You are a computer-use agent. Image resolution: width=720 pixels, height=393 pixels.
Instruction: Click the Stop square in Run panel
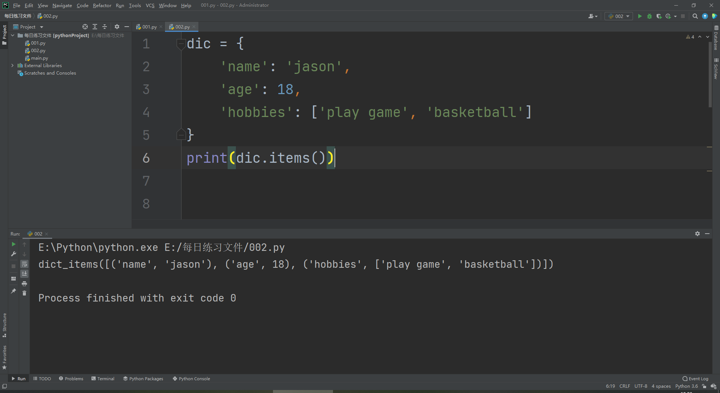point(13,266)
